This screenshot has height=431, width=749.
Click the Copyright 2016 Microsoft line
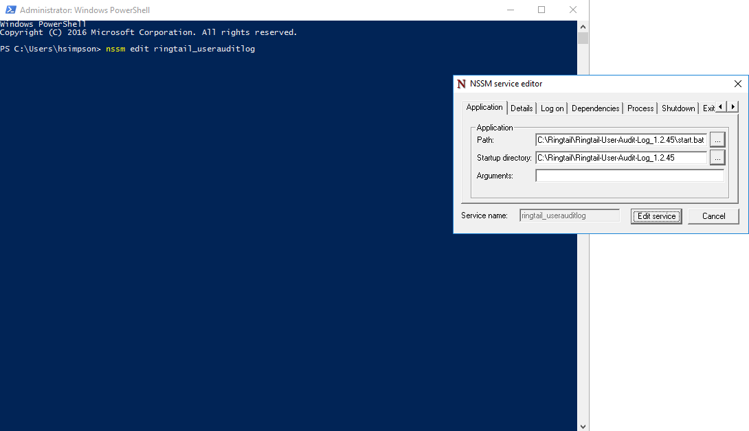click(x=148, y=32)
